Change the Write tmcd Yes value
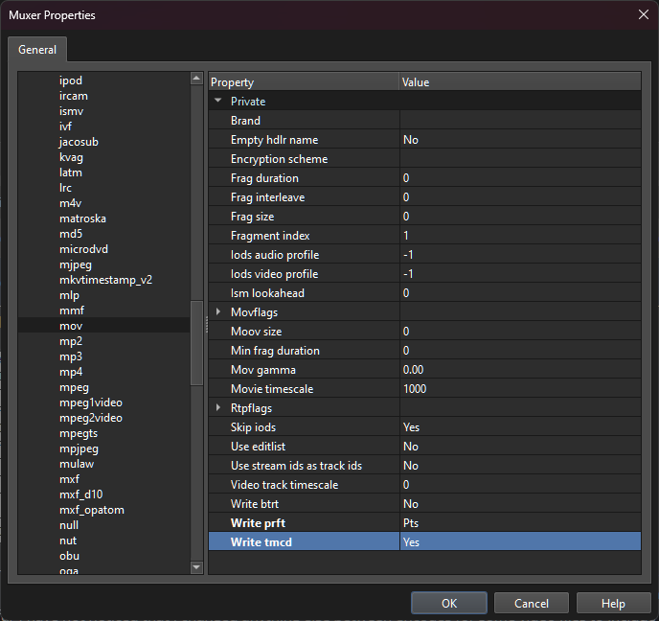This screenshot has width=659, height=621. click(518, 542)
